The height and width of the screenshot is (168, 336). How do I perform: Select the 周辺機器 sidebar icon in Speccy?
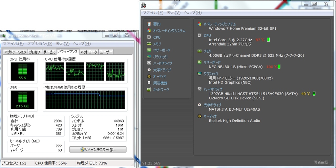(149, 83)
